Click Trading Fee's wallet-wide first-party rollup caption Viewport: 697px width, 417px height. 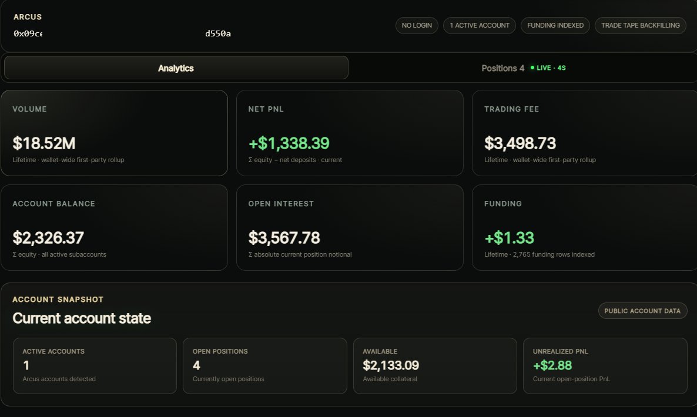(x=540, y=160)
